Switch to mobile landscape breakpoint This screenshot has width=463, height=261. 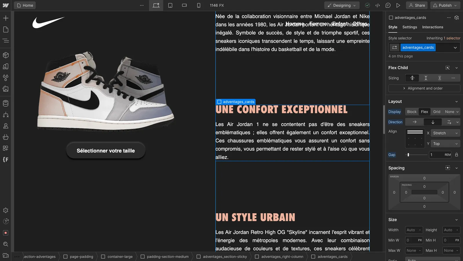point(184,5)
